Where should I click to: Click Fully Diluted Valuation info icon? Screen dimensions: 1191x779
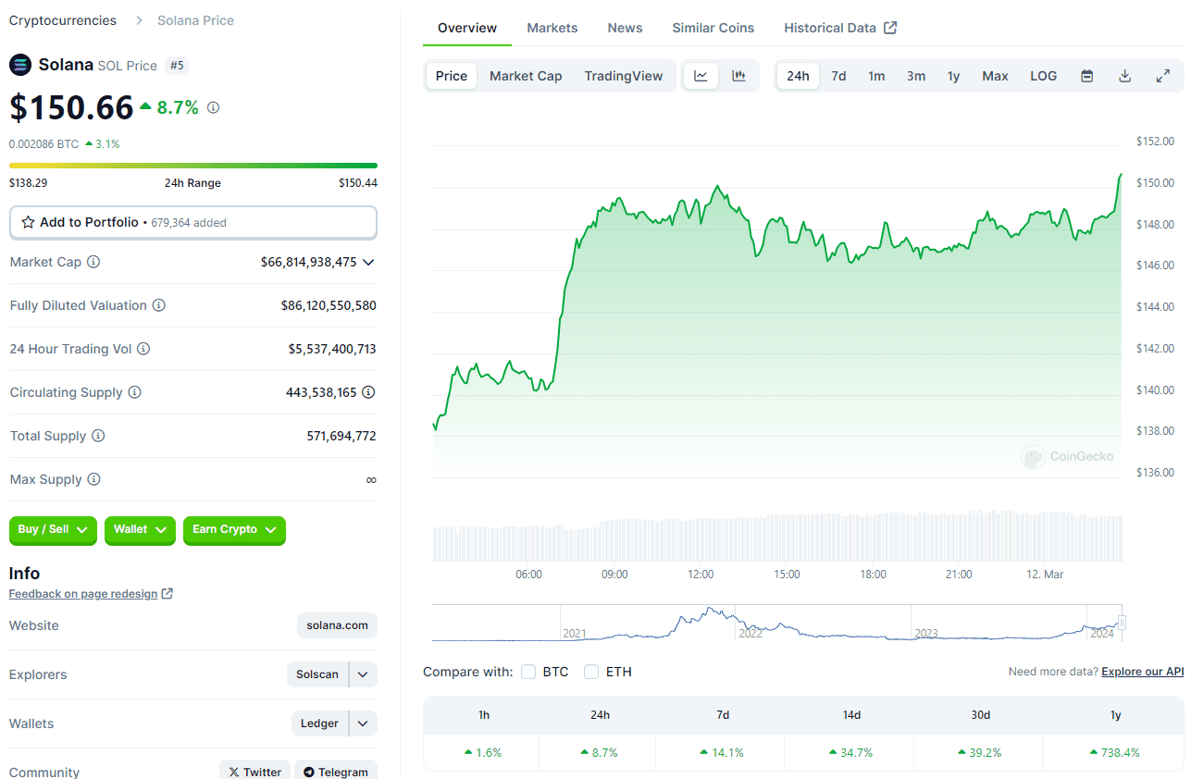point(159,305)
